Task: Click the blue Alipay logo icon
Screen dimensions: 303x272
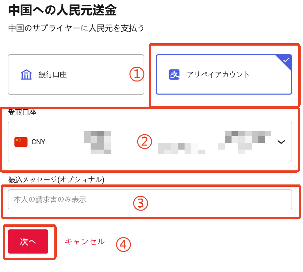Action: click(174, 74)
